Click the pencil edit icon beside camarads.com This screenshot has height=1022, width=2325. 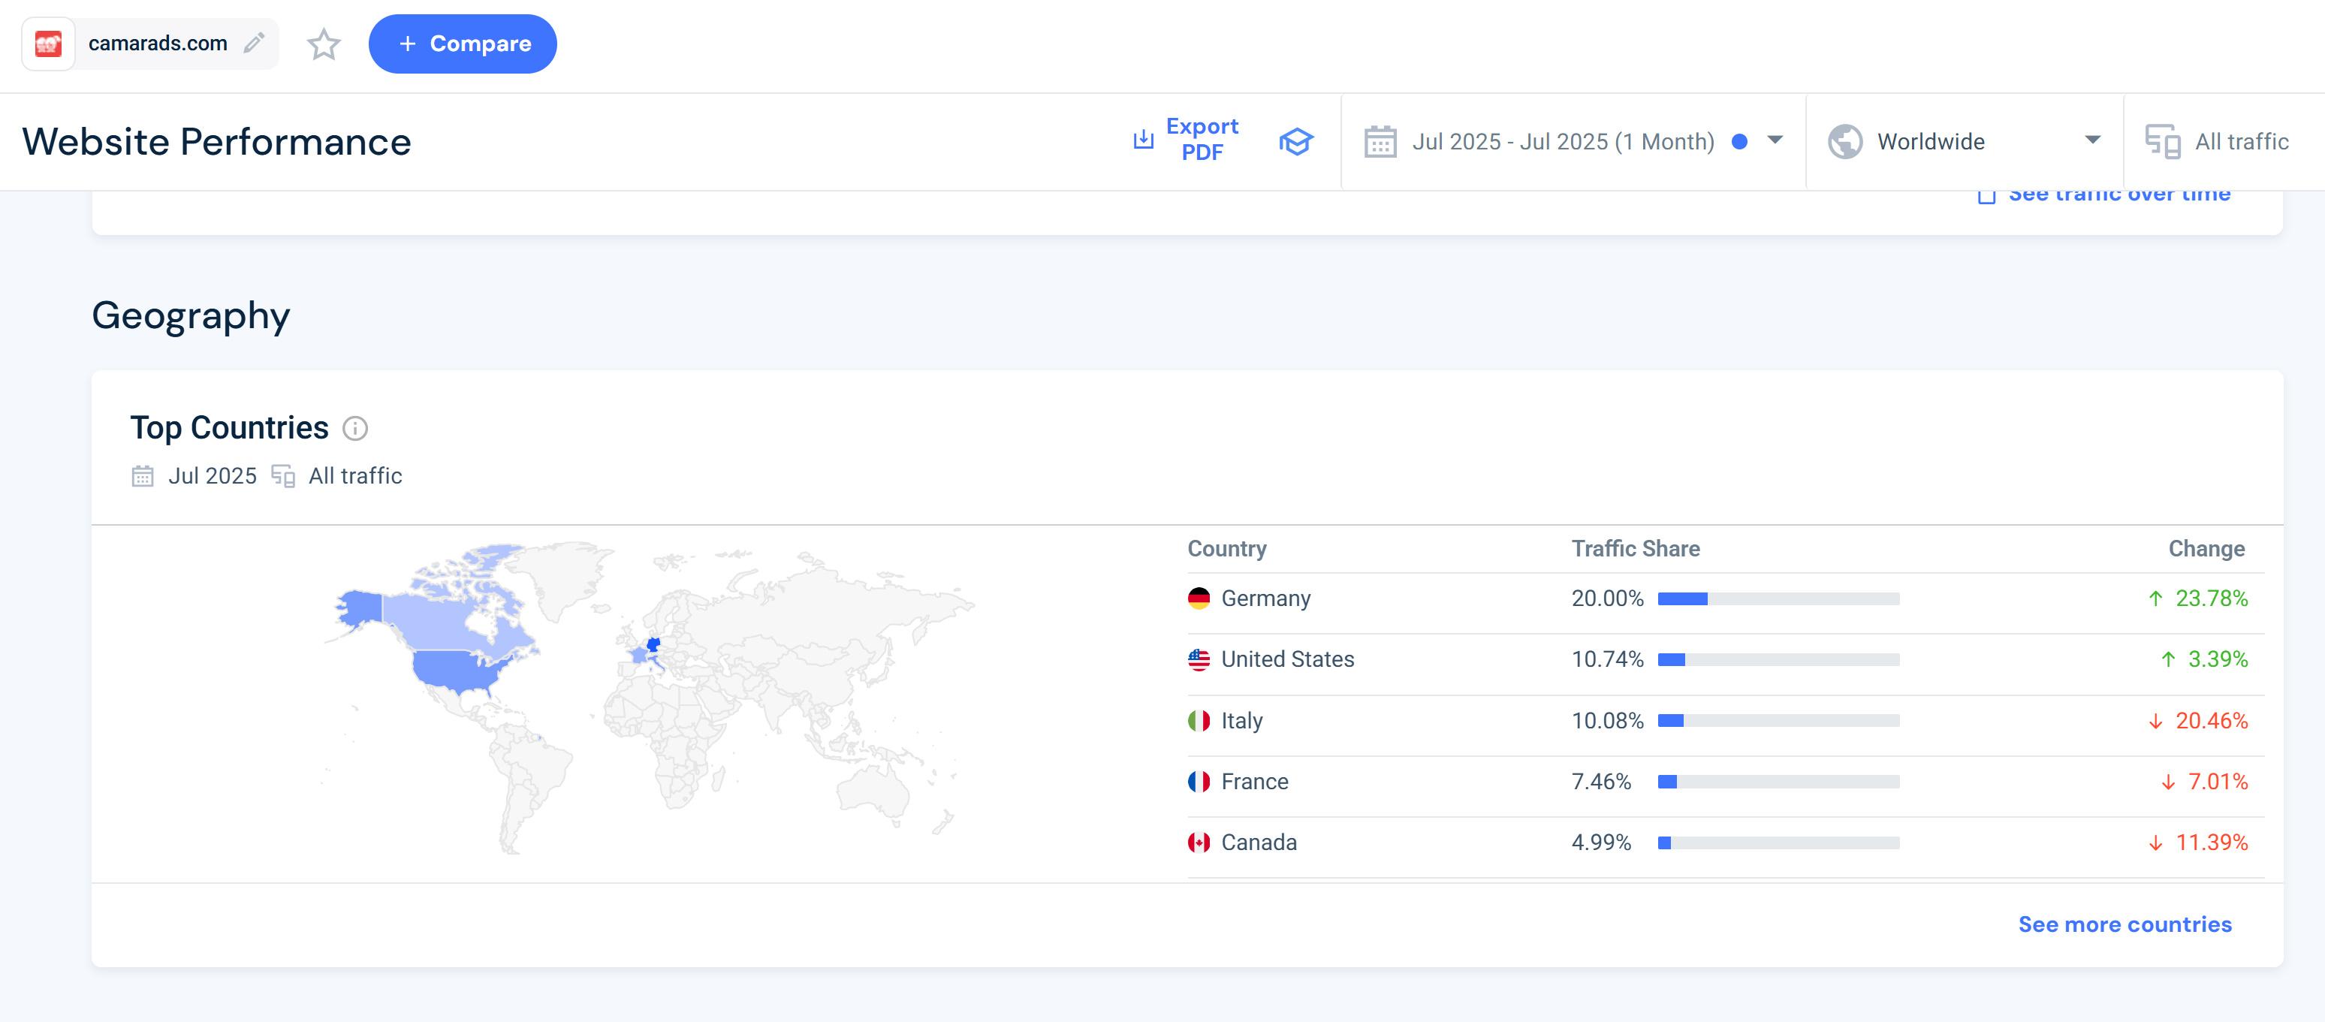[x=255, y=43]
